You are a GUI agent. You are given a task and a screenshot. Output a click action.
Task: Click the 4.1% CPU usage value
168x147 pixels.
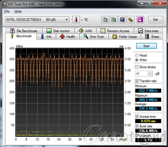click(x=148, y=140)
